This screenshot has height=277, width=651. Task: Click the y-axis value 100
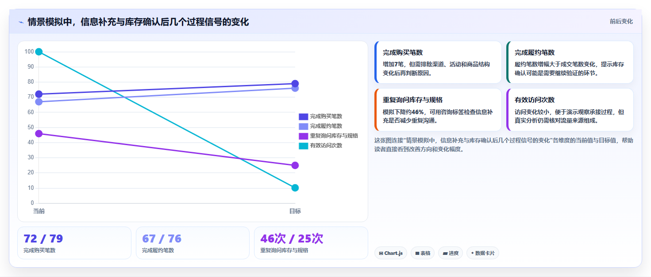tap(29, 52)
